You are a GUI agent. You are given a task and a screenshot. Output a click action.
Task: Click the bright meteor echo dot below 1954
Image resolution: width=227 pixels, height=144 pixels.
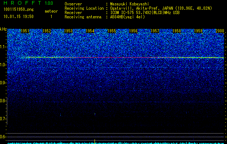[x=95, y=114]
